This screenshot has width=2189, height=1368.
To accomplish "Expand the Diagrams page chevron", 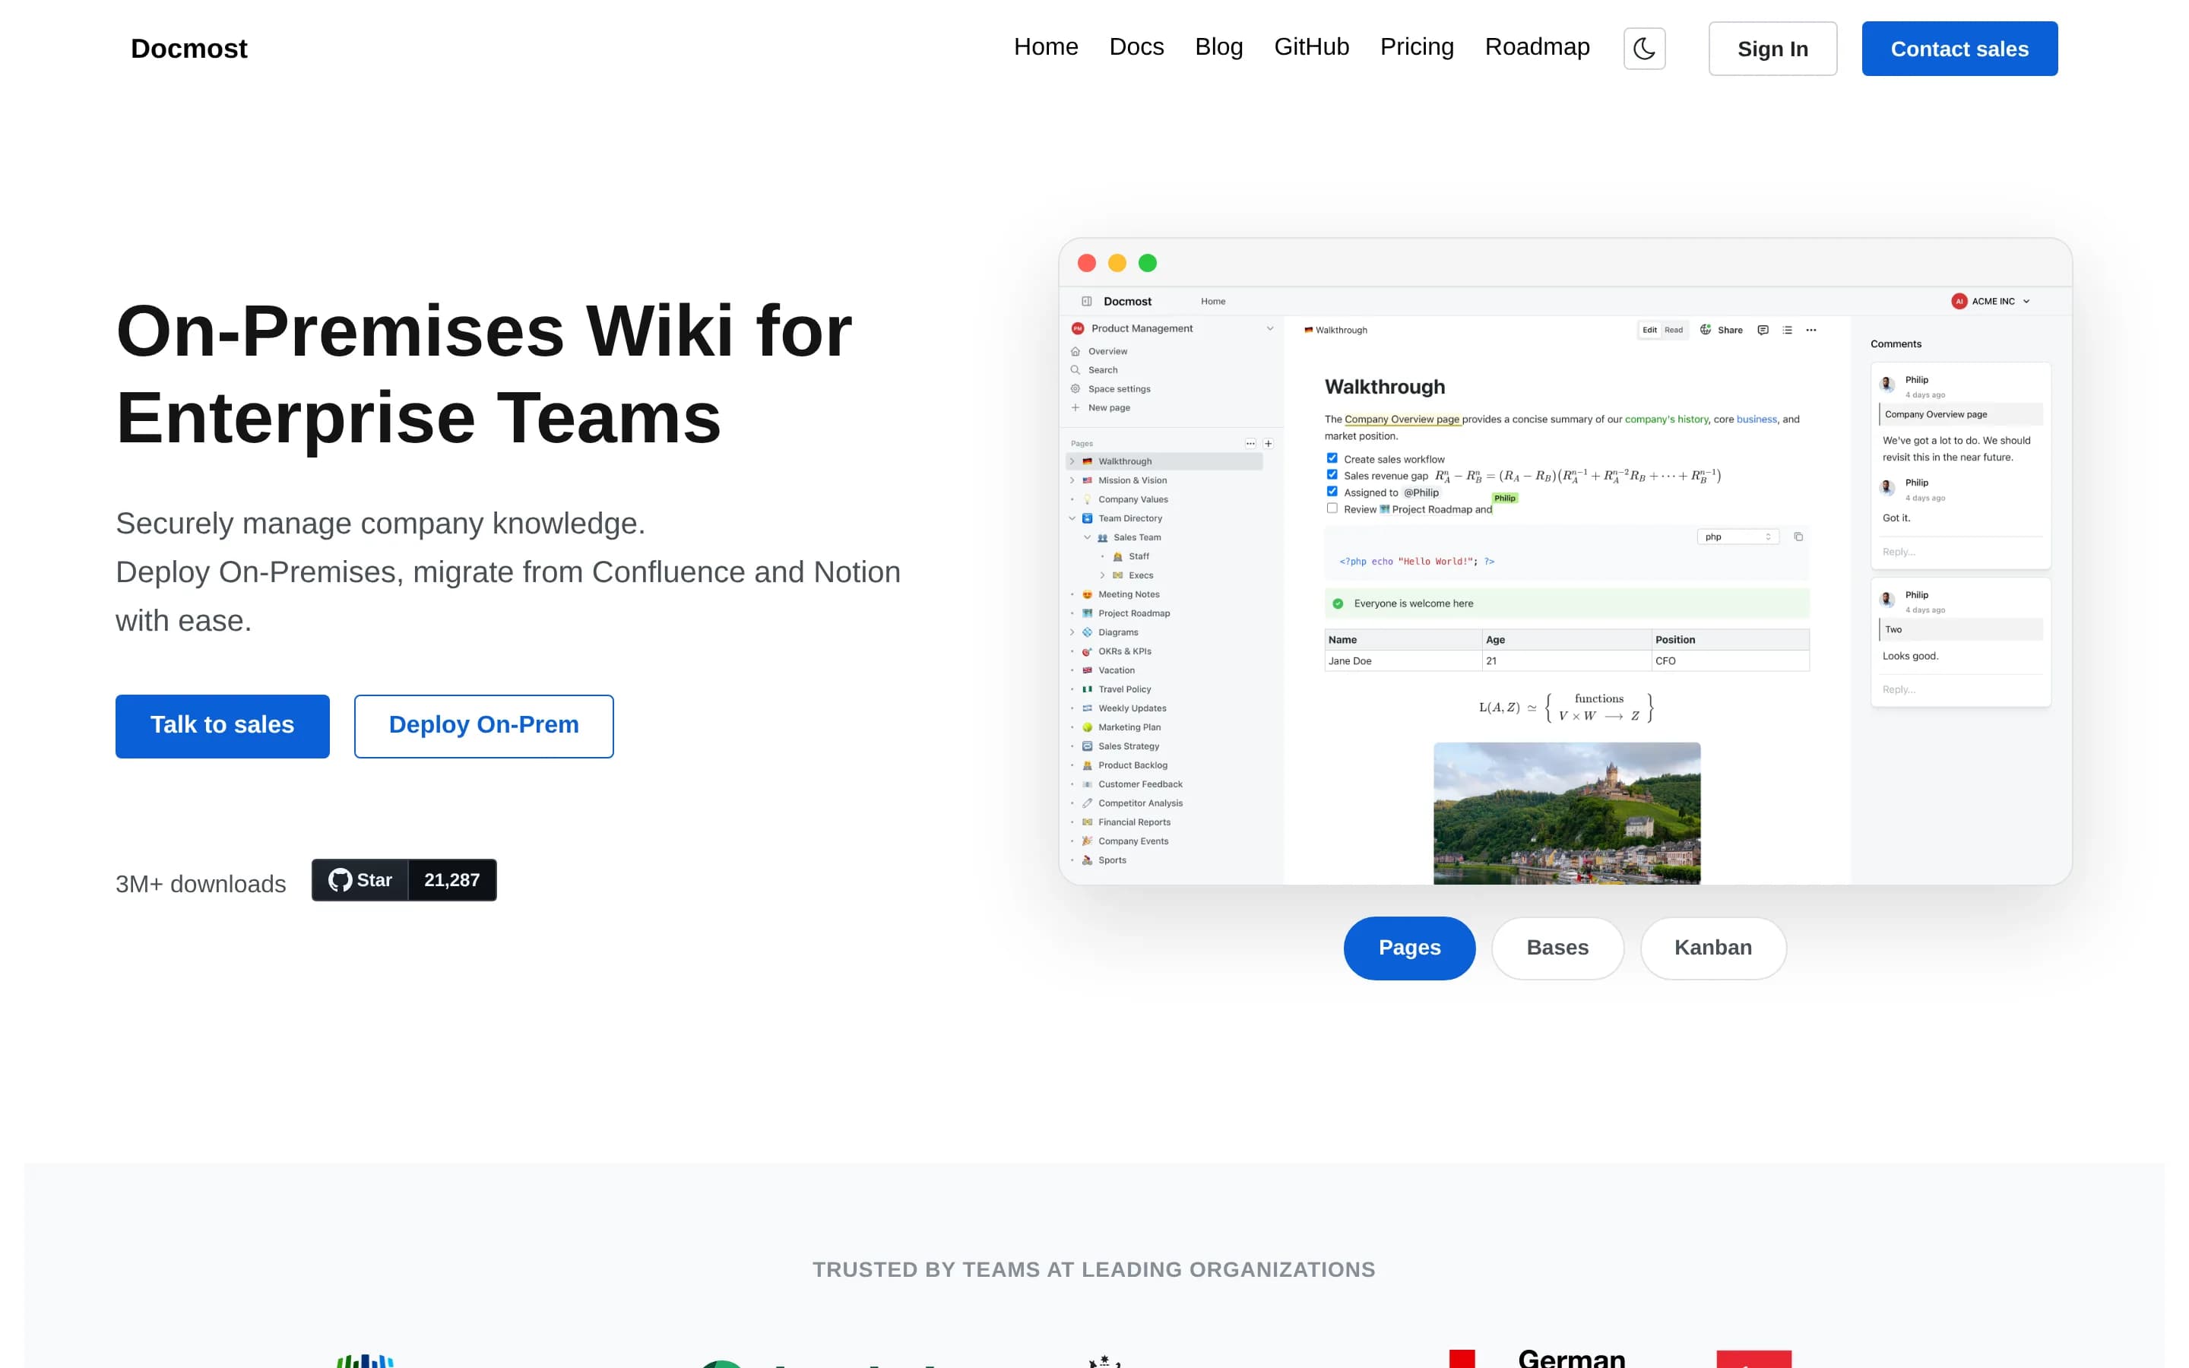I will pos(1072,632).
